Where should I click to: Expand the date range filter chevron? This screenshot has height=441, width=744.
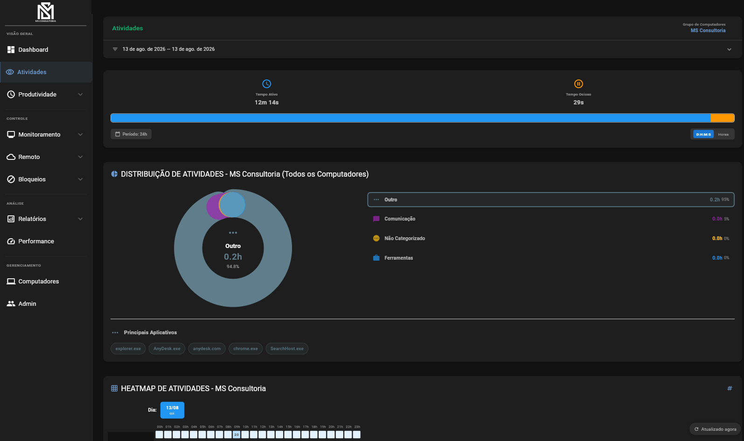[x=729, y=49]
